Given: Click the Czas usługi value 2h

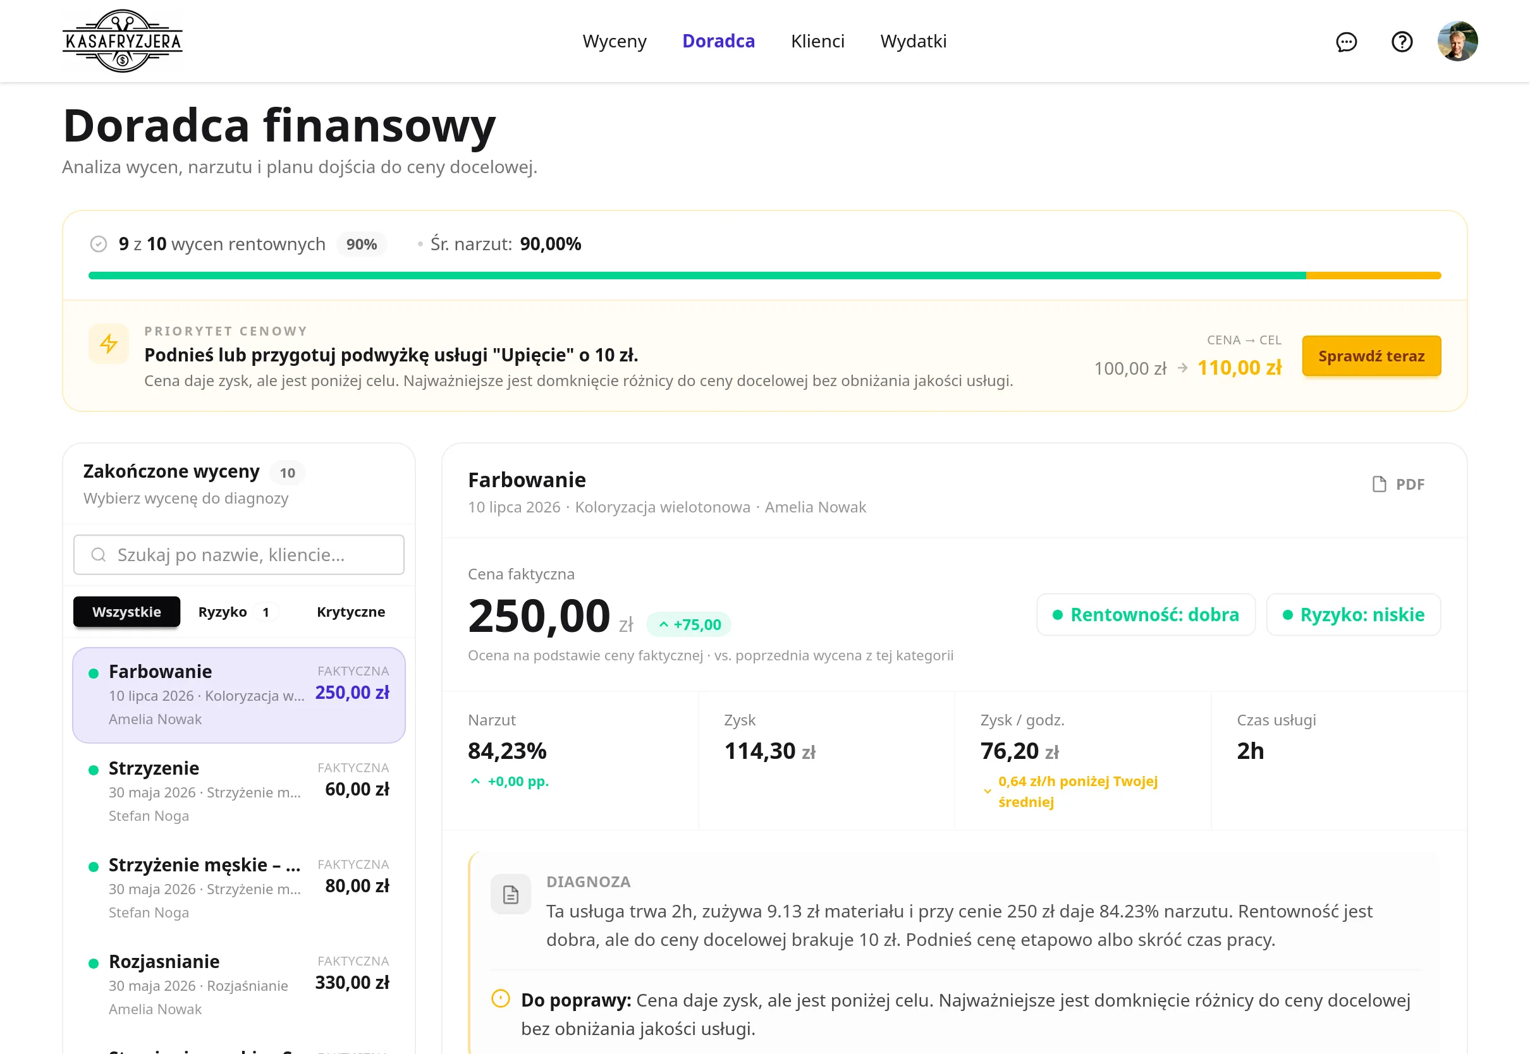Looking at the screenshot, I should coord(1250,751).
